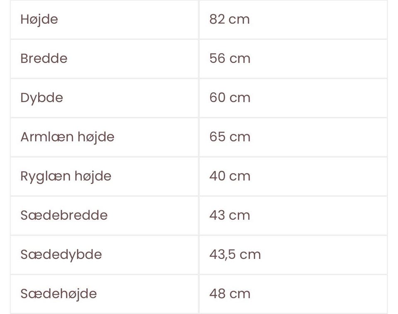
Task: Select the 60 cm value cell
Action: coord(230,98)
